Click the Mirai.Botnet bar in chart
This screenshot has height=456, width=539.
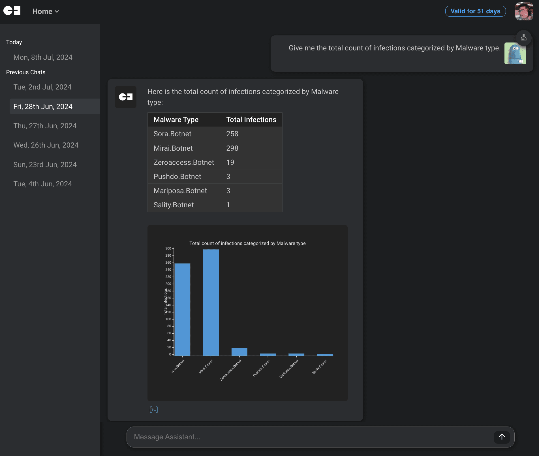coord(211,302)
